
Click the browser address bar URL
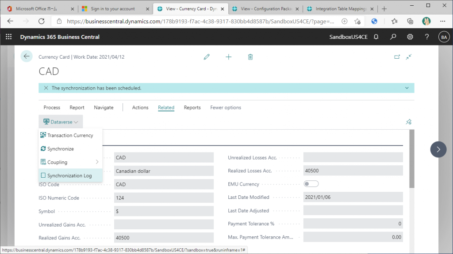(200, 21)
